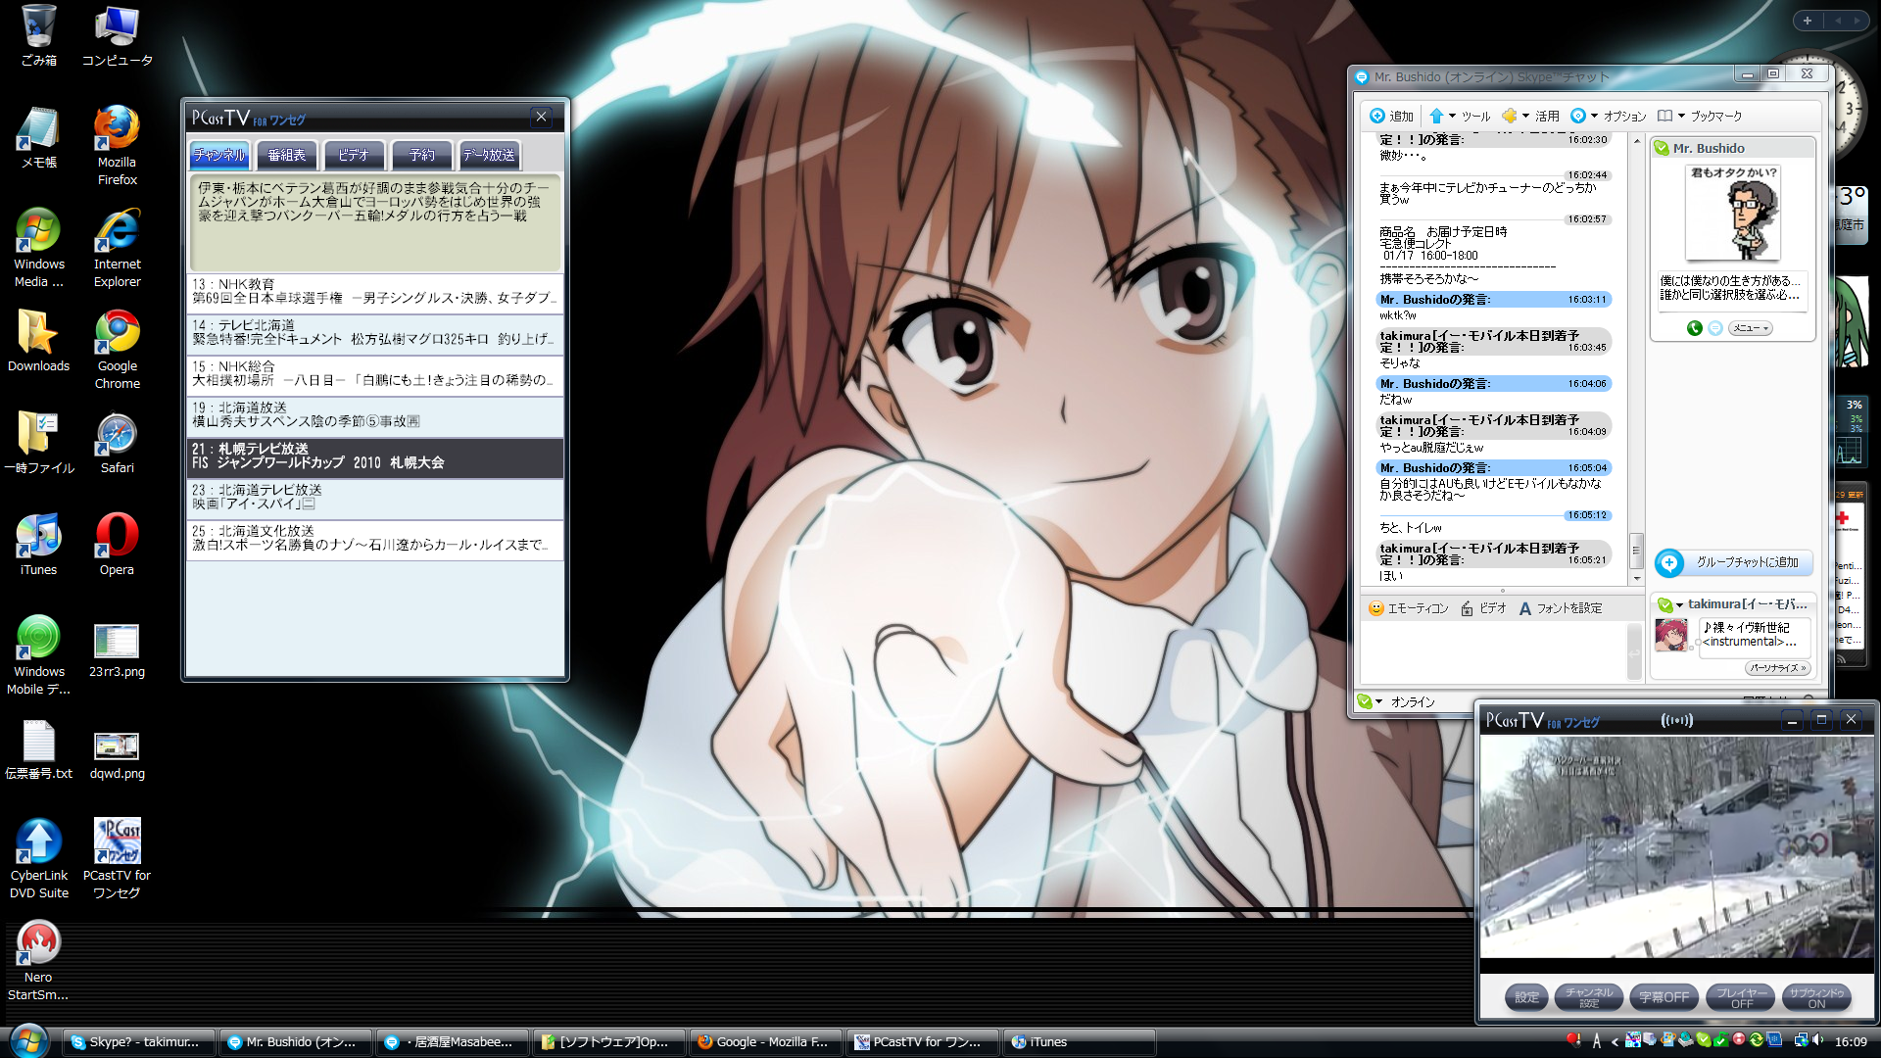Viewport: 1881px width, 1058px height.
Task: Toggle the プレイヤーOFF button
Action: 1741,997
